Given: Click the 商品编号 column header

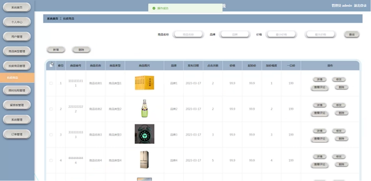Looking at the screenshot, I should (76, 66).
